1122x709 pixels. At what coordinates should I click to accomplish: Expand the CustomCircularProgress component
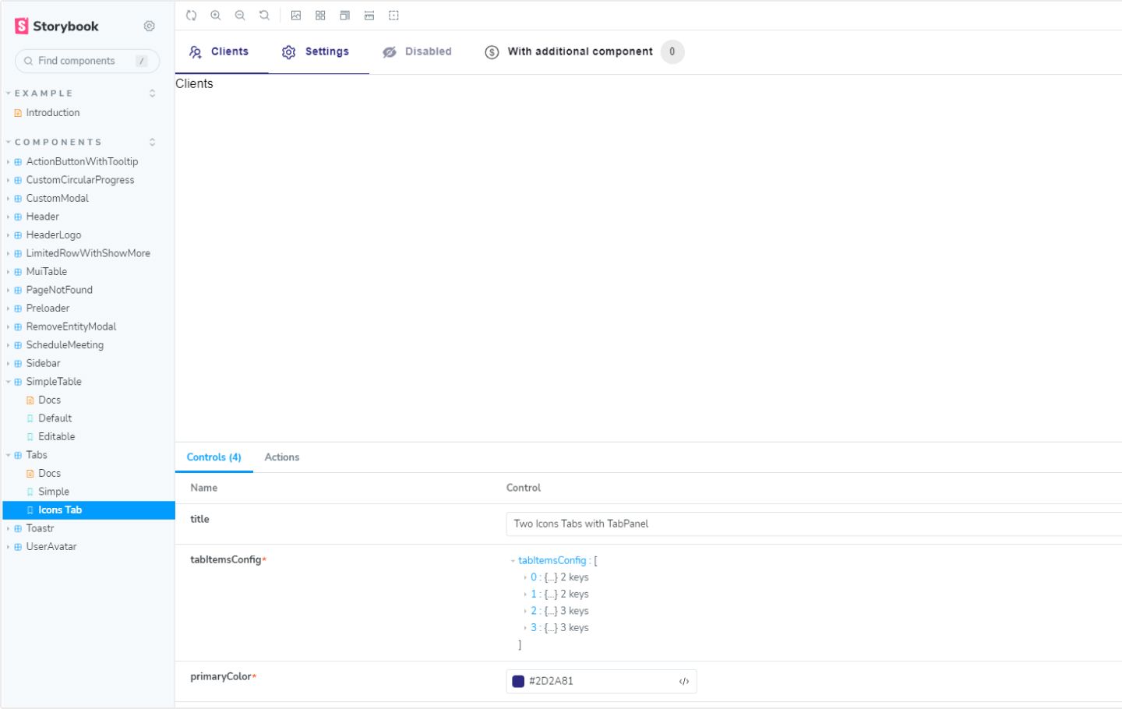pyautogui.click(x=80, y=180)
